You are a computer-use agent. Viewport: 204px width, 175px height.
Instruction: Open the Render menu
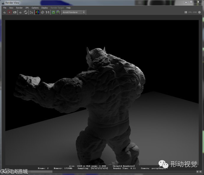pos(19,8)
